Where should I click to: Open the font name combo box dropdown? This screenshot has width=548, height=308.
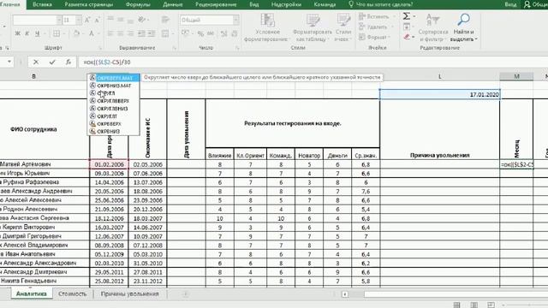coord(59,20)
